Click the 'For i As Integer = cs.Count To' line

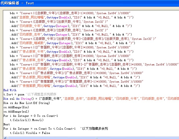[39, 129]
